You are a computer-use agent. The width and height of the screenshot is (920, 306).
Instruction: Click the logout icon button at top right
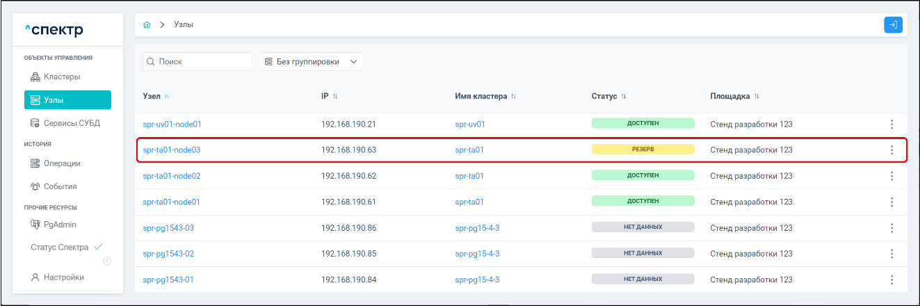tap(893, 25)
